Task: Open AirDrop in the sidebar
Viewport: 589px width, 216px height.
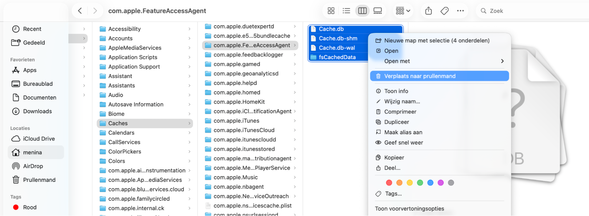Action: coord(33,166)
